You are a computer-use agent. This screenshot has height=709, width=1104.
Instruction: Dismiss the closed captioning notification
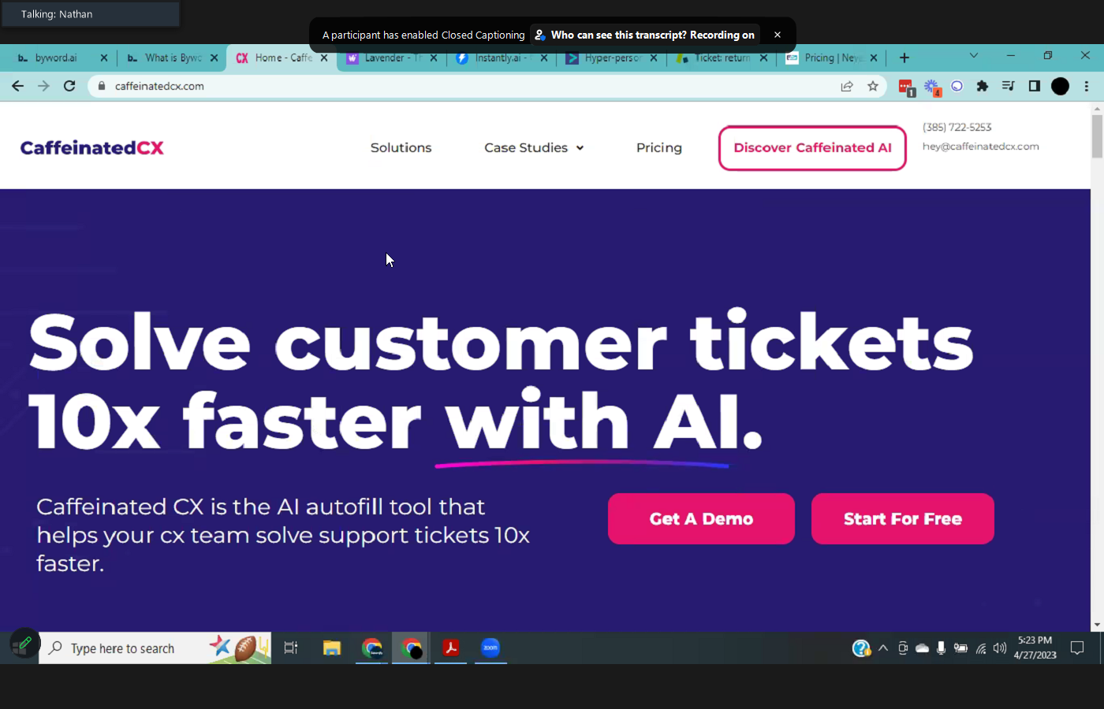778,35
